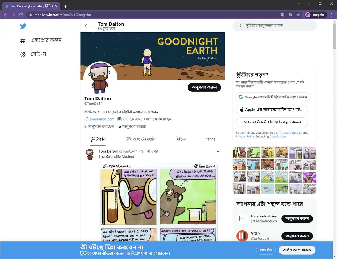Open tomdalton.com link
337x259 pixels.
click(102, 119)
